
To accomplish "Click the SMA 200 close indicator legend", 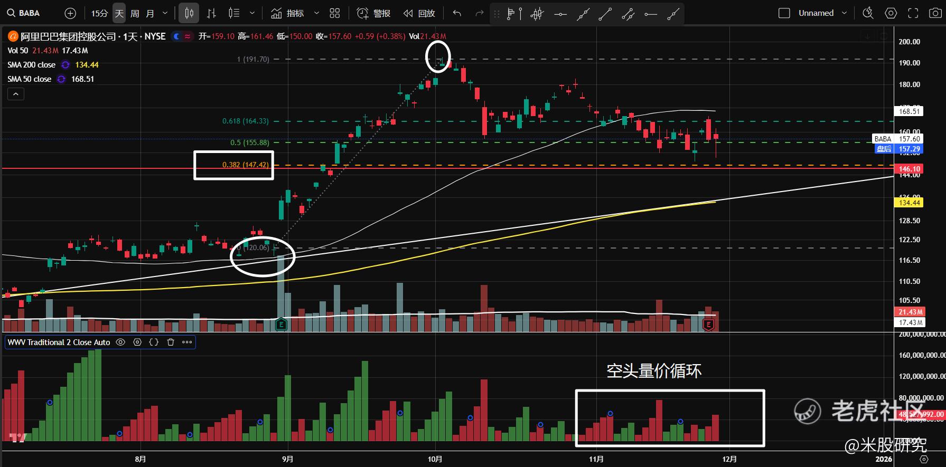I will (31, 65).
